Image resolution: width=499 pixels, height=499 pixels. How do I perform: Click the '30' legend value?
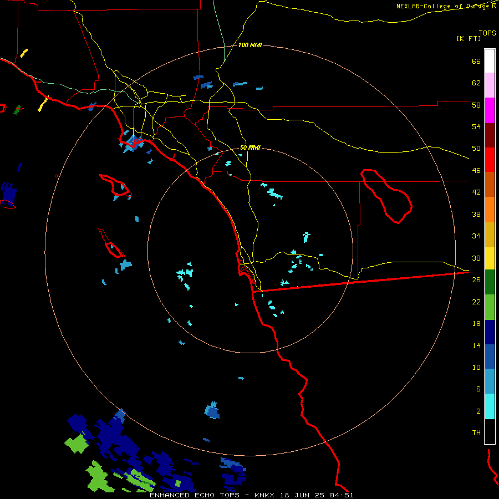pyautogui.click(x=476, y=258)
